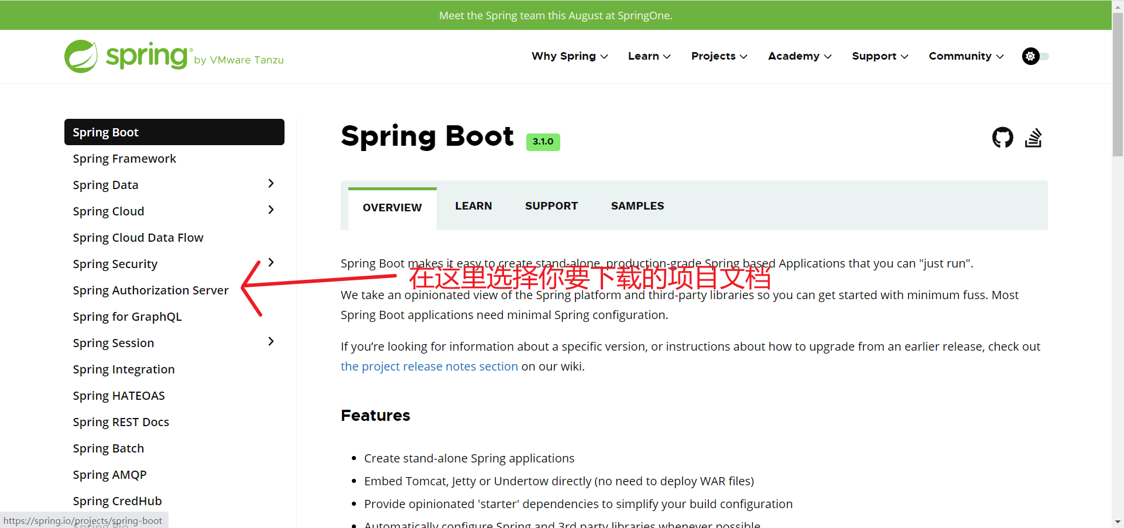Open the Projects dropdown menu
This screenshot has height=528, width=1124.
point(719,56)
